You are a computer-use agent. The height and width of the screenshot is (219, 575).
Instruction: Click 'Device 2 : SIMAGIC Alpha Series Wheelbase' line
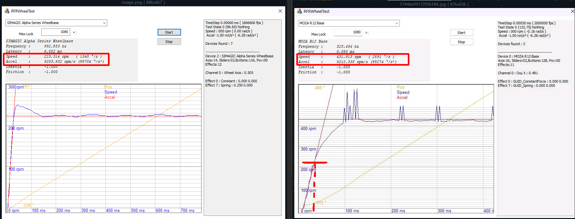tap(239, 56)
